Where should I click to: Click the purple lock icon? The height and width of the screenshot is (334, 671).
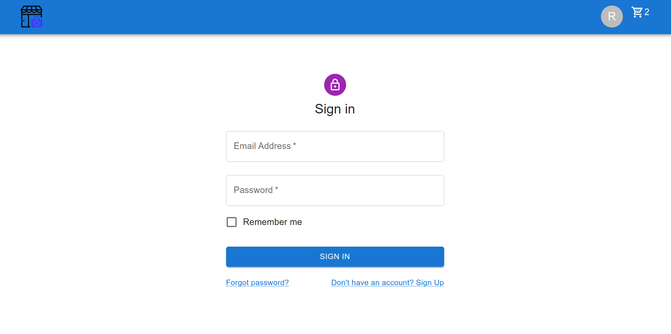[335, 85]
